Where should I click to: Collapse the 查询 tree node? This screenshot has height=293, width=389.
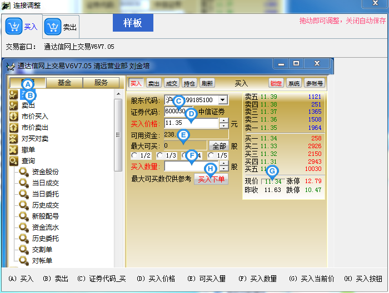click(x=28, y=161)
